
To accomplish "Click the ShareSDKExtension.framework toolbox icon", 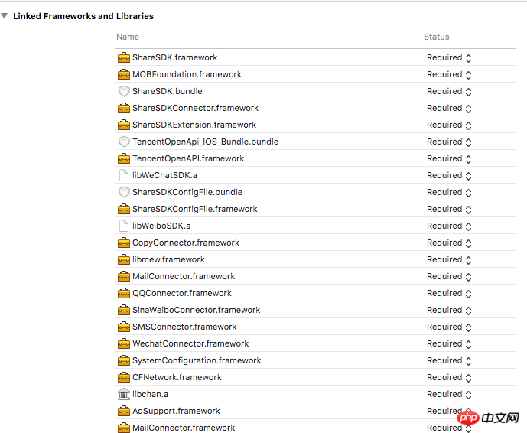I will point(124,125).
